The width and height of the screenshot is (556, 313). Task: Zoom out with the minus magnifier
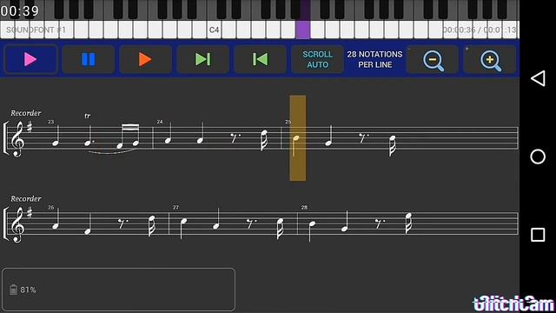pyautogui.click(x=433, y=60)
